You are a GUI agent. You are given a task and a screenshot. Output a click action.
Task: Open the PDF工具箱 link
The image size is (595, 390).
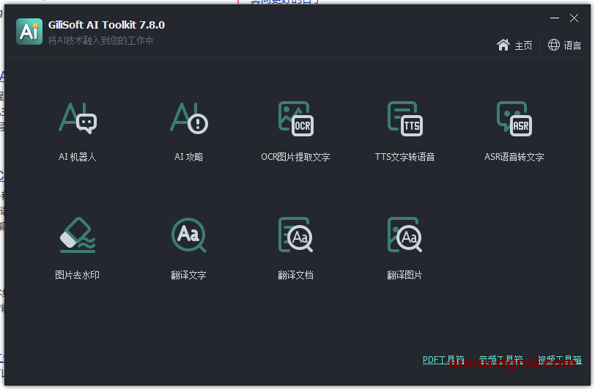443,360
